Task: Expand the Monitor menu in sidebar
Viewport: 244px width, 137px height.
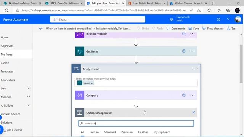Action: click(29, 97)
